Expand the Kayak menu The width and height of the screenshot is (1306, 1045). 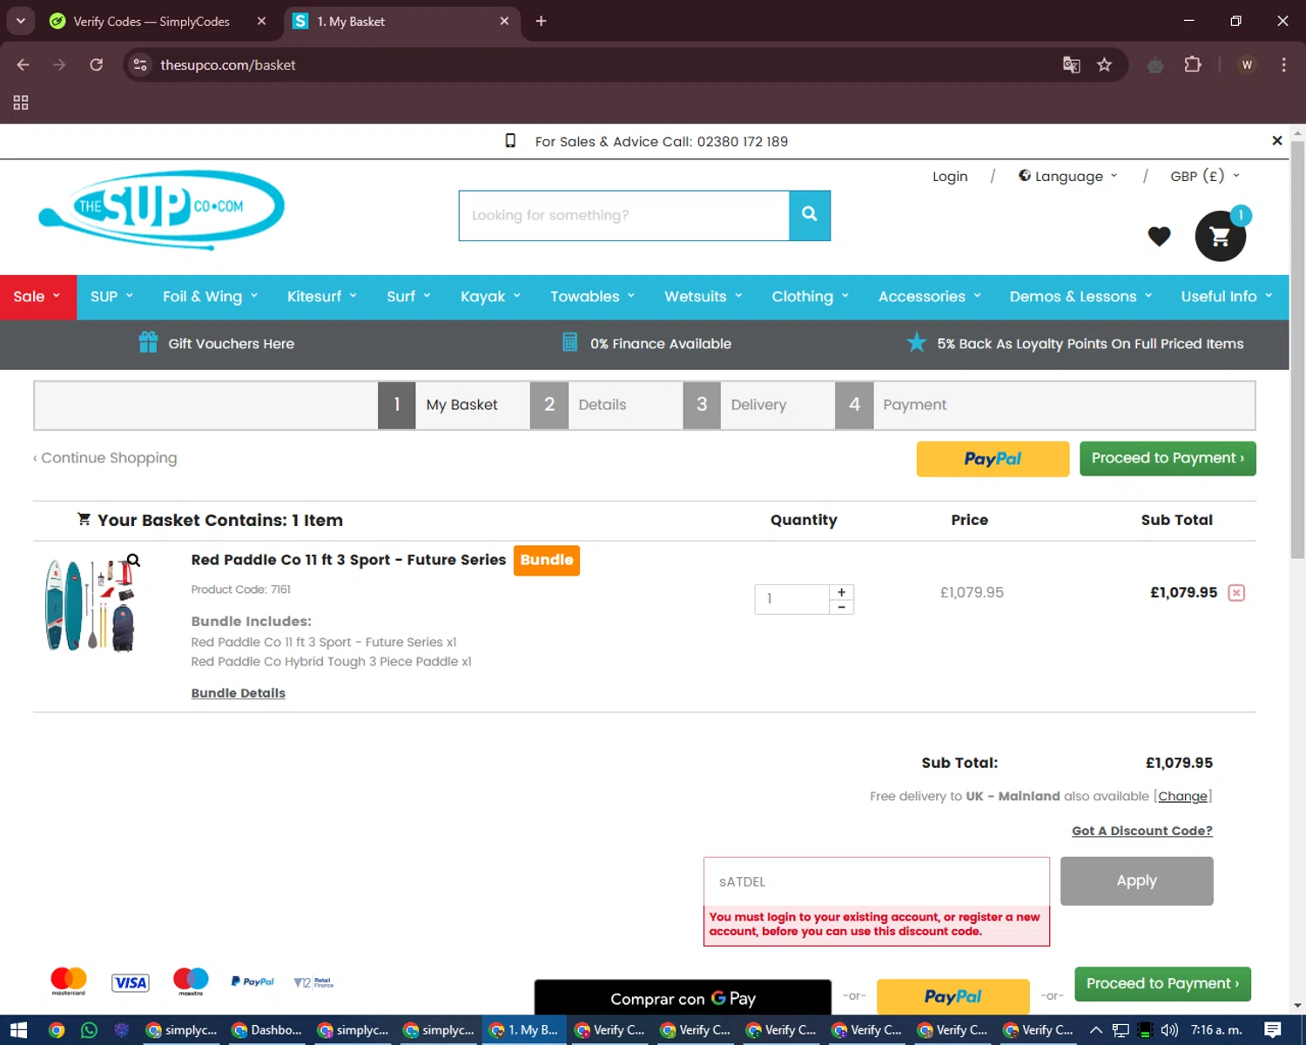490,297
